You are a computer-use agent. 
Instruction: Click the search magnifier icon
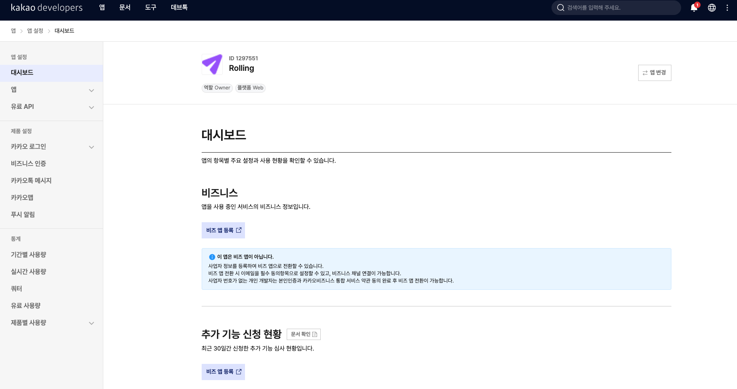(x=560, y=7)
